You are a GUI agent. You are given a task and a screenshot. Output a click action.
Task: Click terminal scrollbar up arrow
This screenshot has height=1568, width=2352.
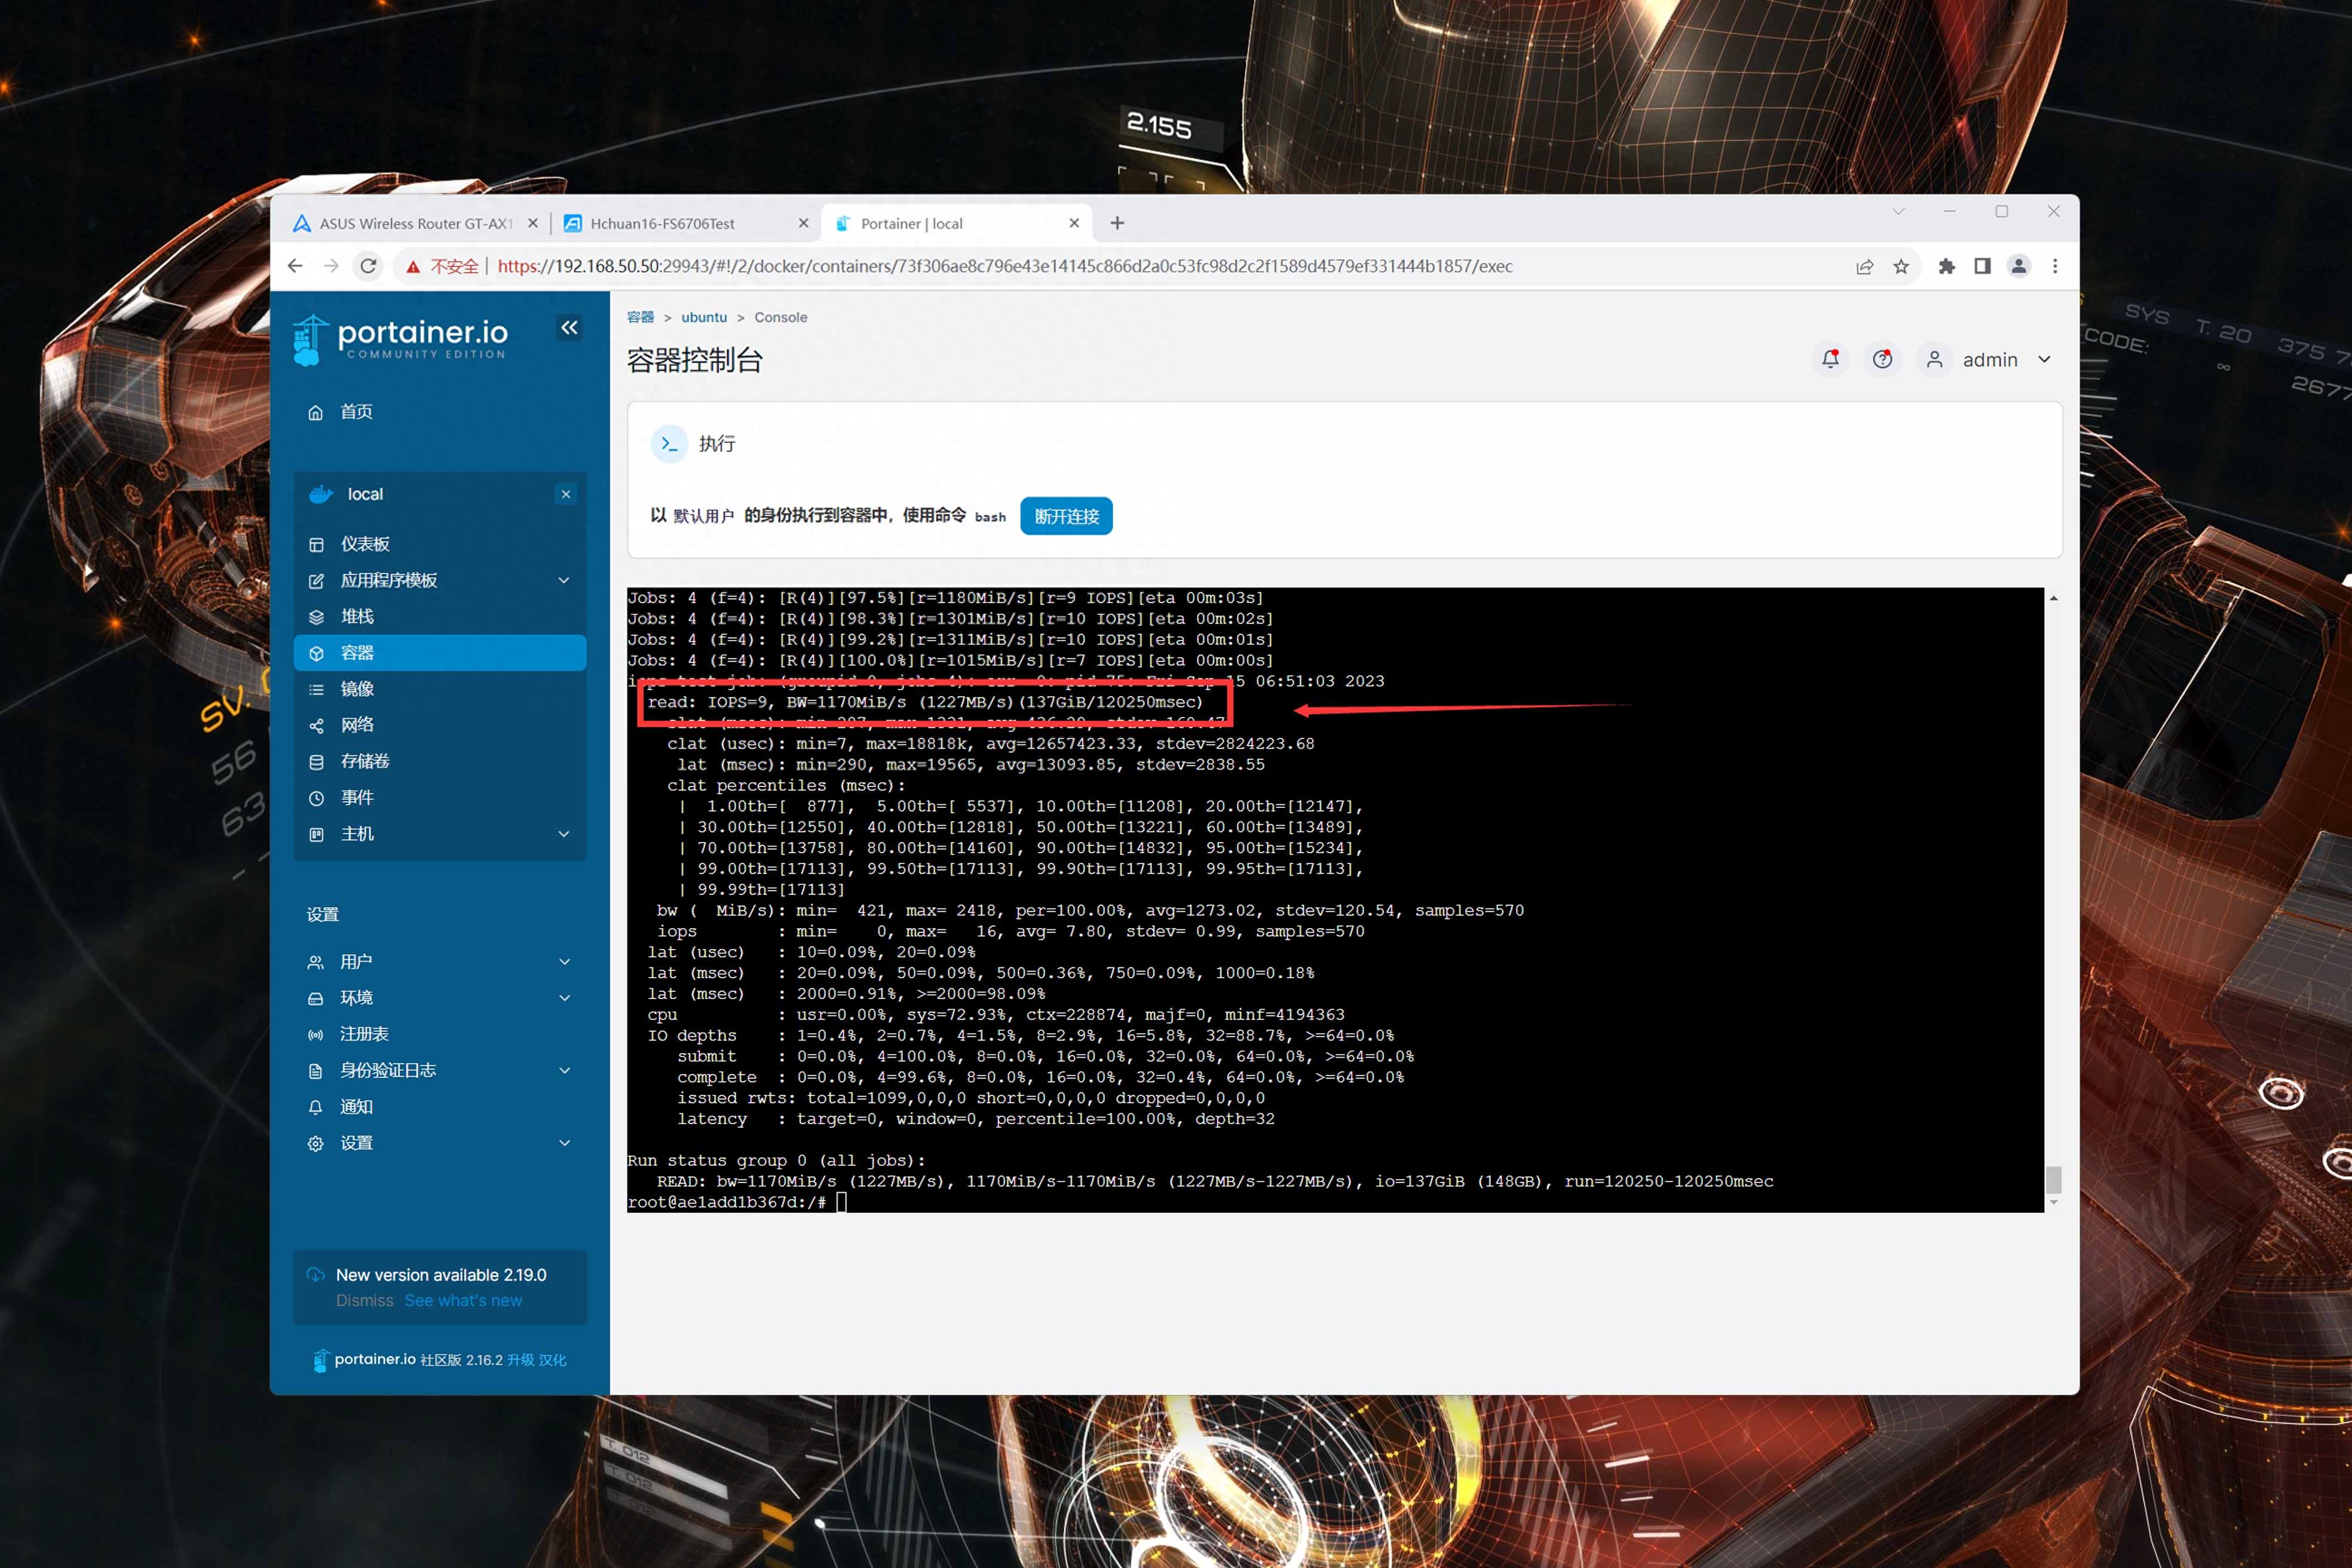(2053, 598)
